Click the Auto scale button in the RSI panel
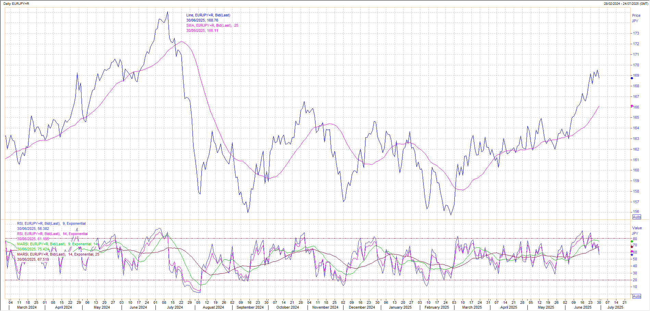 tap(637, 296)
